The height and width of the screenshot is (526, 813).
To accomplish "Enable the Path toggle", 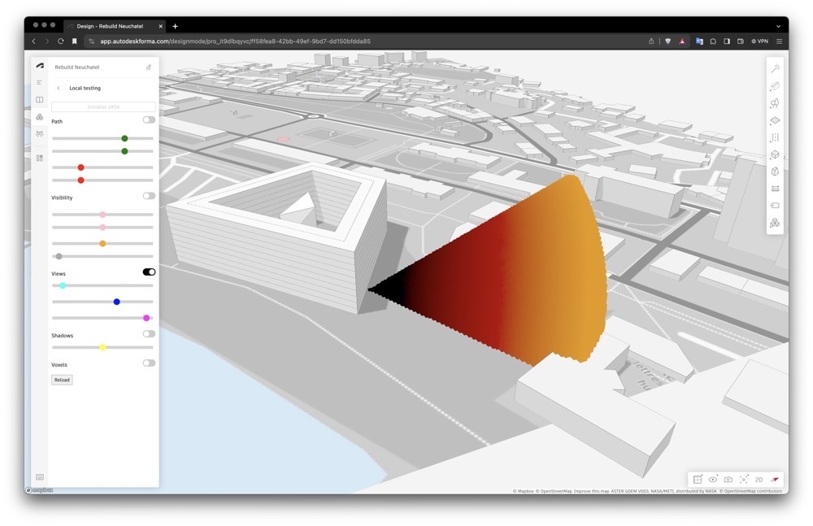I will [149, 120].
